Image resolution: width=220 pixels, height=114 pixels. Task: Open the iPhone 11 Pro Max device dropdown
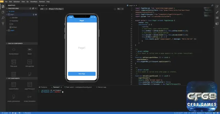56,9
